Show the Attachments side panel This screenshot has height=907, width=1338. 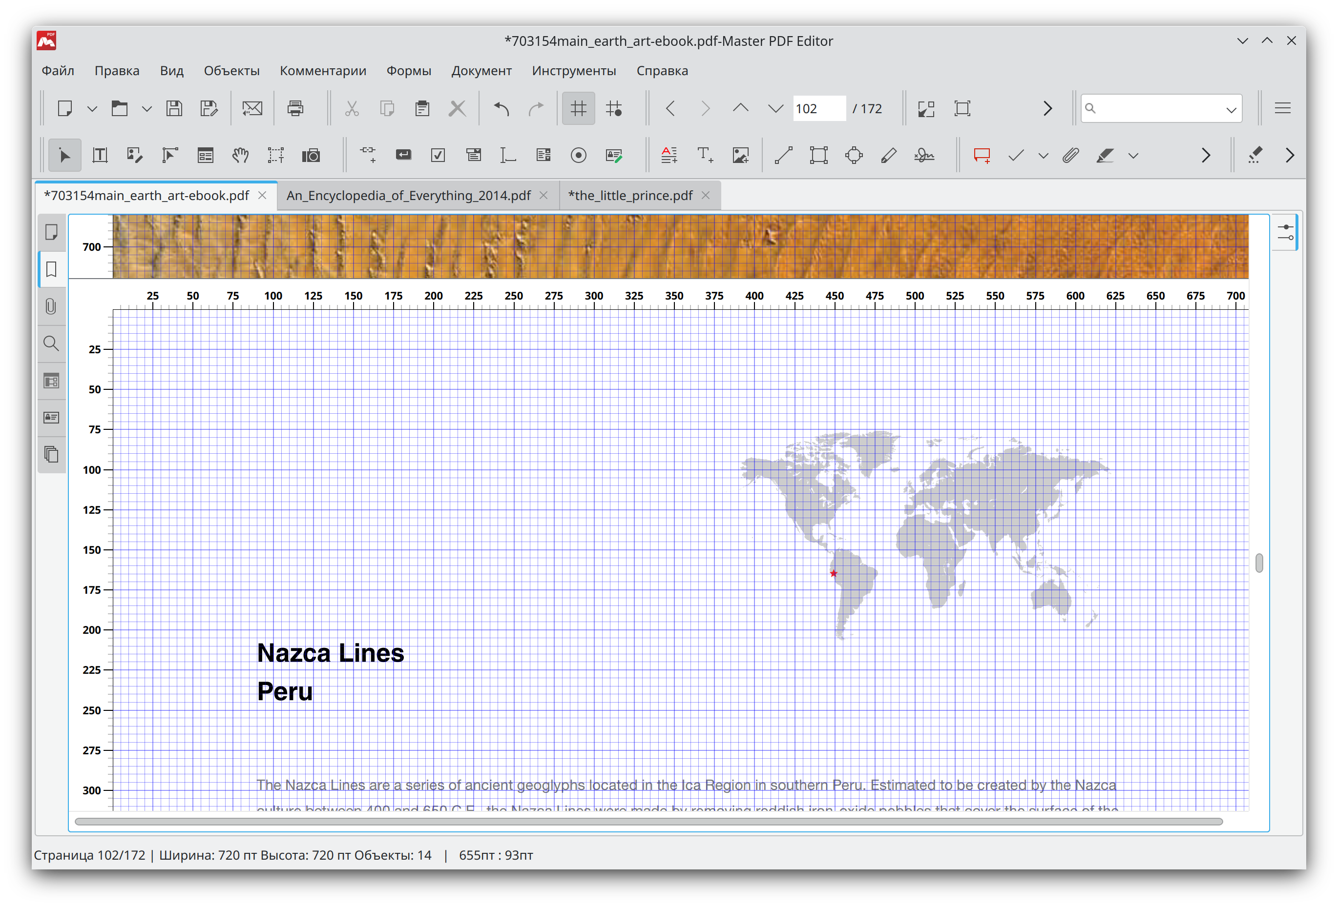coord(51,306)
